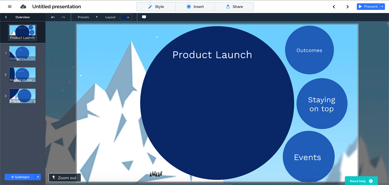This screenshot has height=185, width=389.
Task: Expand the Subtopic type dropdown arrow
Action: 38,177
